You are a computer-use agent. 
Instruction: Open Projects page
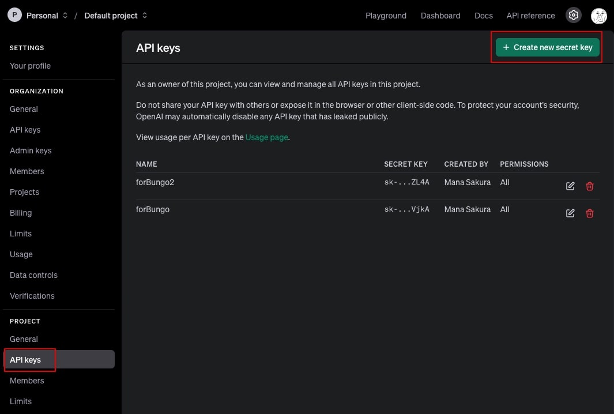[24, 193]
